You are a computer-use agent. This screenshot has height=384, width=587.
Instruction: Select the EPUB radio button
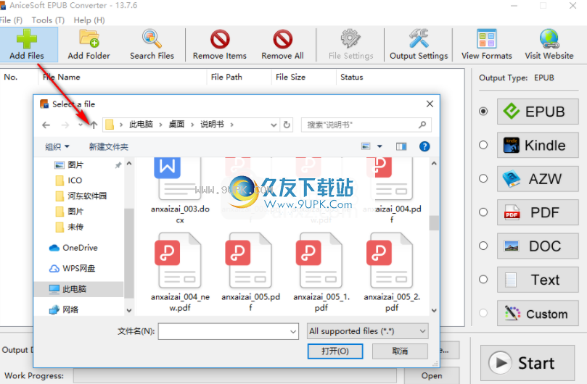point(483,112)
